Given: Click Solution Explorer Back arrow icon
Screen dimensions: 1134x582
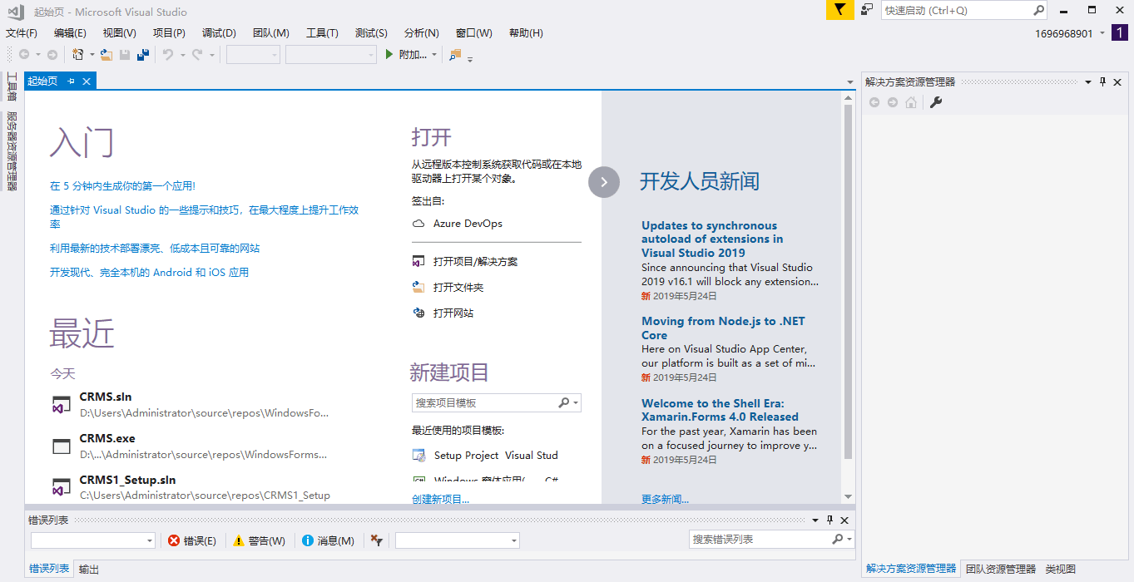Looking at the screenshot, I should tap(874, 102).
